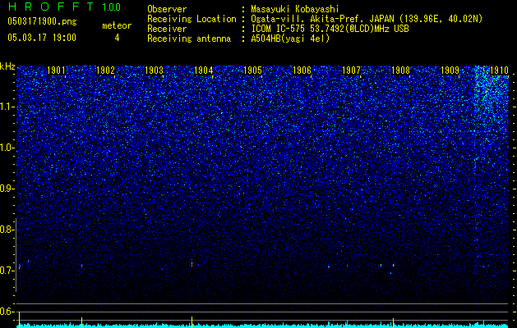This screenshot has height=328, width=517.
Task: Select the Receiving antenna label
Action: [x=189, y=39]
